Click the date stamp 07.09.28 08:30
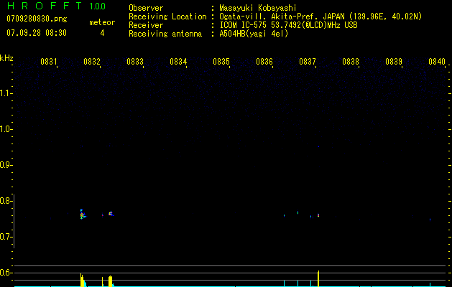452x287 pixels. (37, 33)
